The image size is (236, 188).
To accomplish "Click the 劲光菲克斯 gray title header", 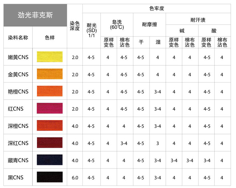I will 35,15.
